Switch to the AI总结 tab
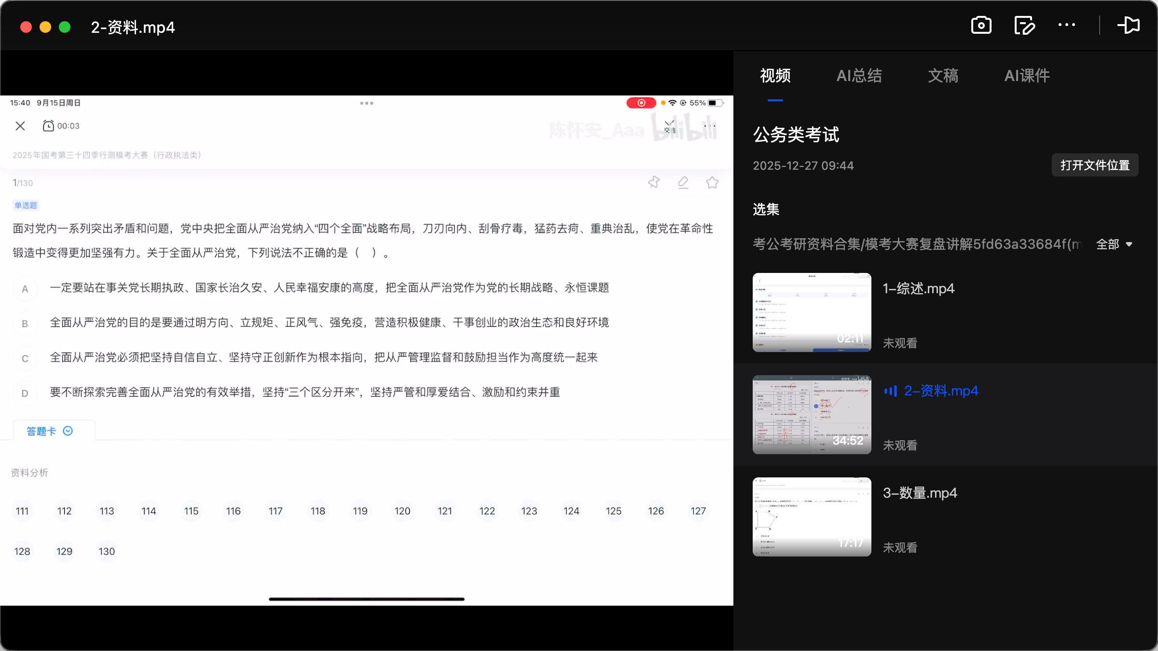 [x=859, y=76]
